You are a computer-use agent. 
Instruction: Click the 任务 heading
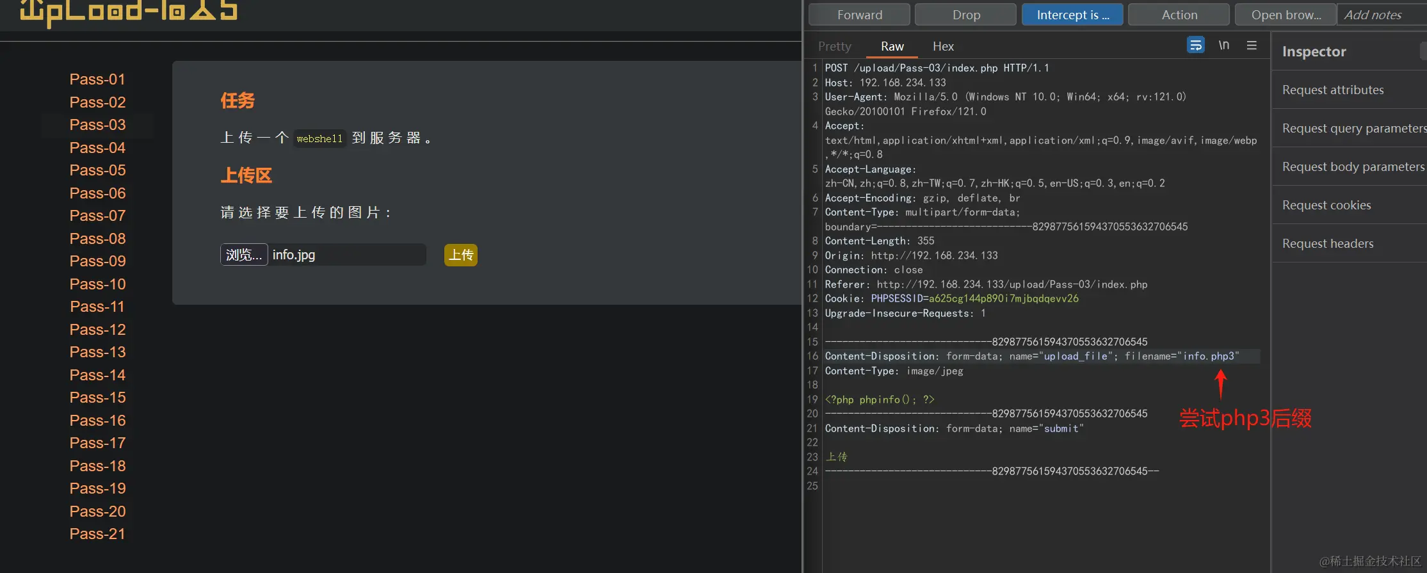tap(238, 101)
